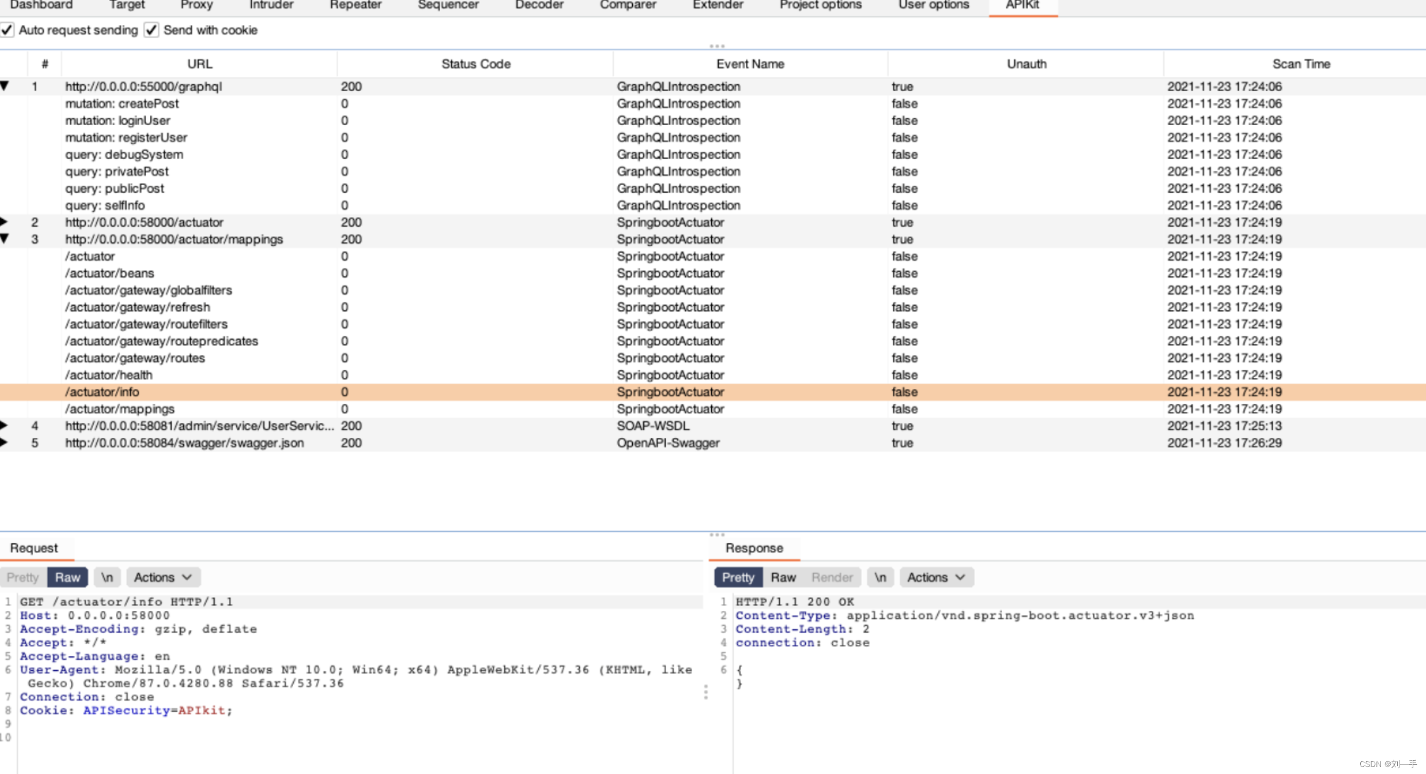The height and width of the screenshot is (774, 1426).
Task: Toggle Auto request sending checkbox
Action: (7, 31)
